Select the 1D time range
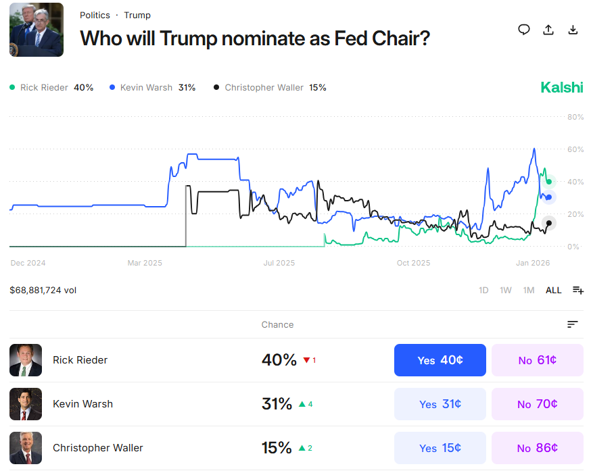This screenshot has width=591, height=475. tap(483, 290)
